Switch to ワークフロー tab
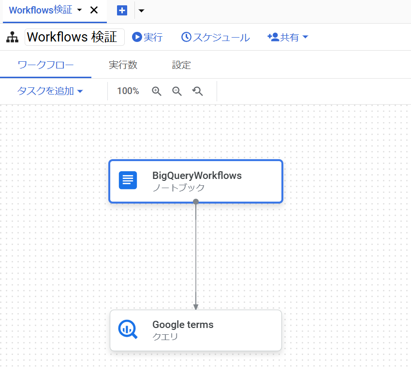Viewport: 411px width, 369px height. point(45,65)
